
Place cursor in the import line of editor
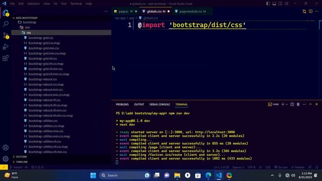coord(192,25)
